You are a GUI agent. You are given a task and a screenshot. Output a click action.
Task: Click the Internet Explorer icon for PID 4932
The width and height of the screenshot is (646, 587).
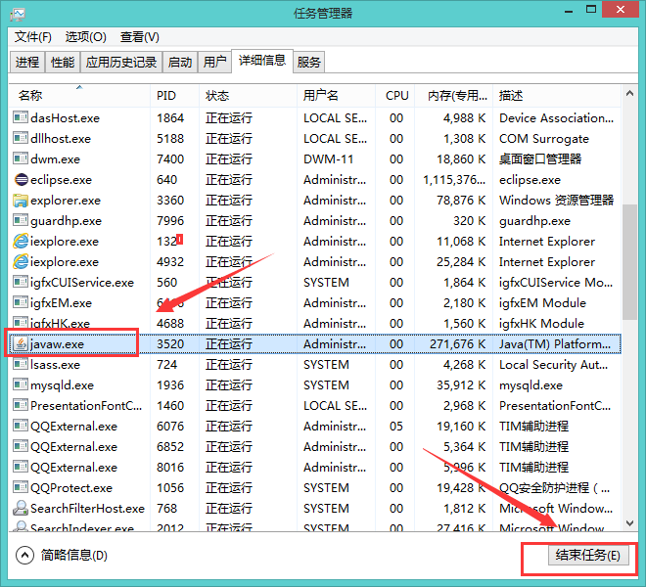(x=21, y=261)
